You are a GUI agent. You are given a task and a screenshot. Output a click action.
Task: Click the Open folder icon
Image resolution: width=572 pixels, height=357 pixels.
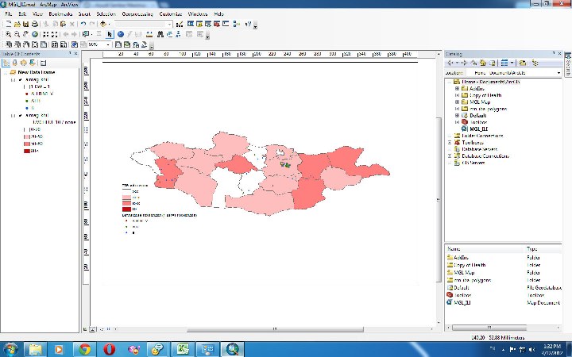click(17, 24)
